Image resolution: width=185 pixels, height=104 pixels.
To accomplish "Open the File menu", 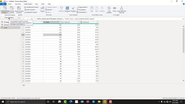I will click(x=3, y=4).
